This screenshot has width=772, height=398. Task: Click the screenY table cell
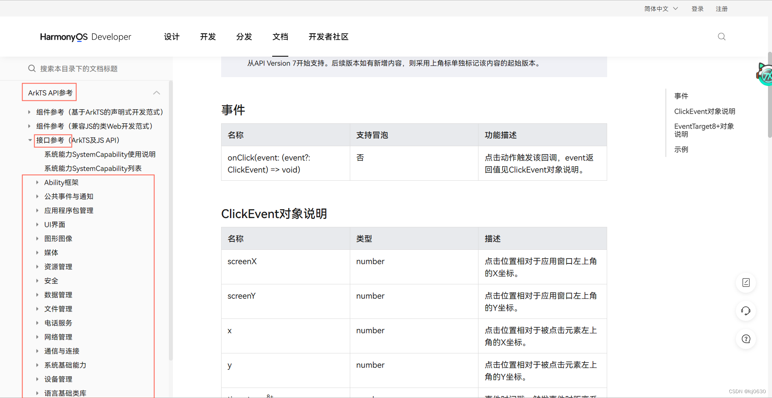pyautogui.click(x=285, y=302)
